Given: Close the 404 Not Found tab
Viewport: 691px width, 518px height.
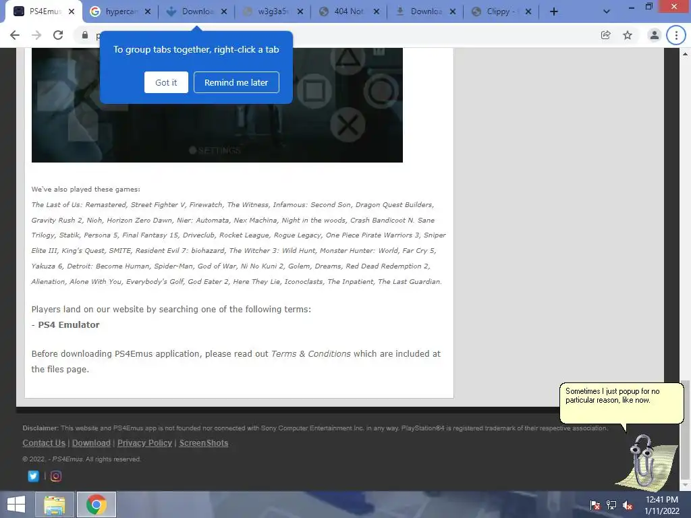Looking at the screenshot, I should (377, 12).
